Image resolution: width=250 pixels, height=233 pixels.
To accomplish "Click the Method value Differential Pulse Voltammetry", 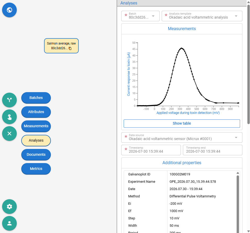I will 193,196.
